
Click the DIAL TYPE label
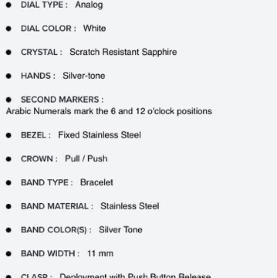(44, 5)
